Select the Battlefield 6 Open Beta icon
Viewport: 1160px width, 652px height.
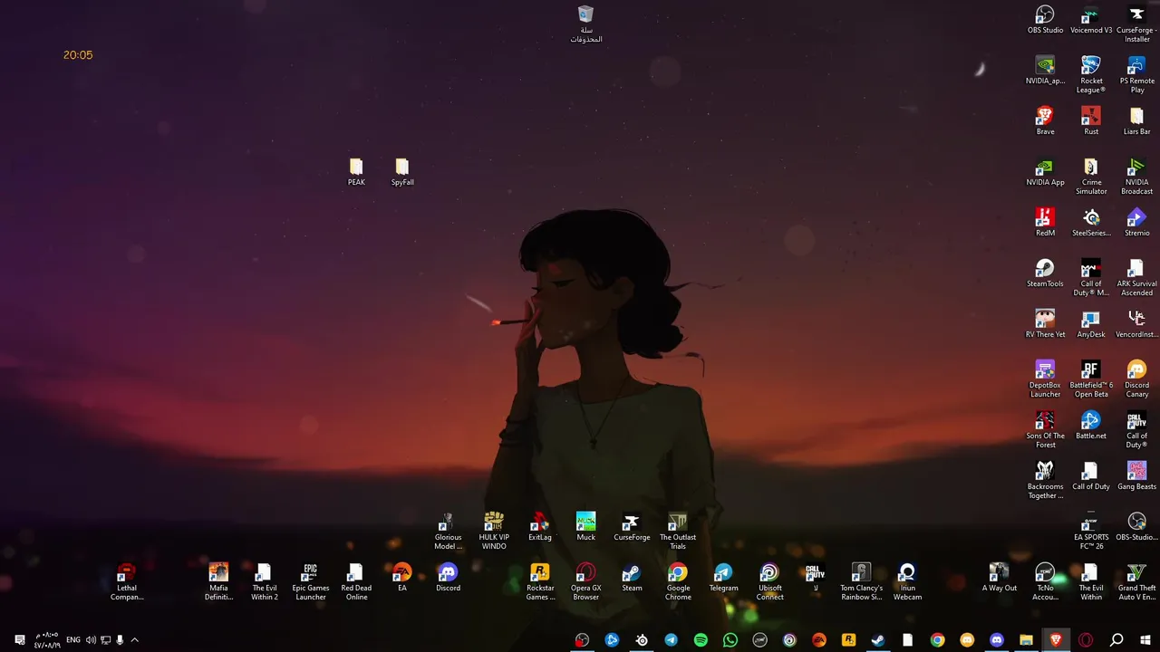pyautogui.click(x=1091, y=379)
